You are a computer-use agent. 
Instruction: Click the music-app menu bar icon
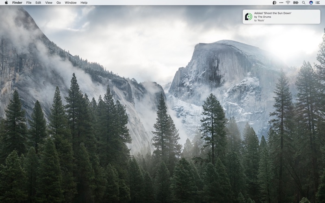[x=275, y=3]
